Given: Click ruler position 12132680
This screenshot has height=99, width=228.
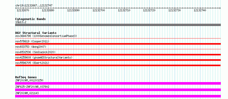Looking at the screenshot, I should point(48,10).
